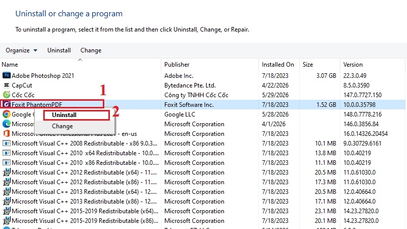
Task: Click the 3.07 GB size value
Action: (326, 75)
